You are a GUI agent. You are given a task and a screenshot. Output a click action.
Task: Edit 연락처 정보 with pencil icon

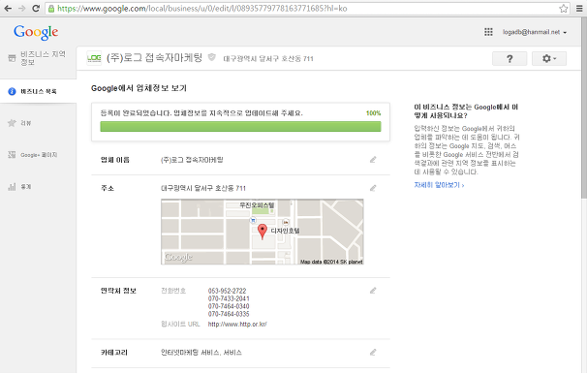(x=373, y=291)
